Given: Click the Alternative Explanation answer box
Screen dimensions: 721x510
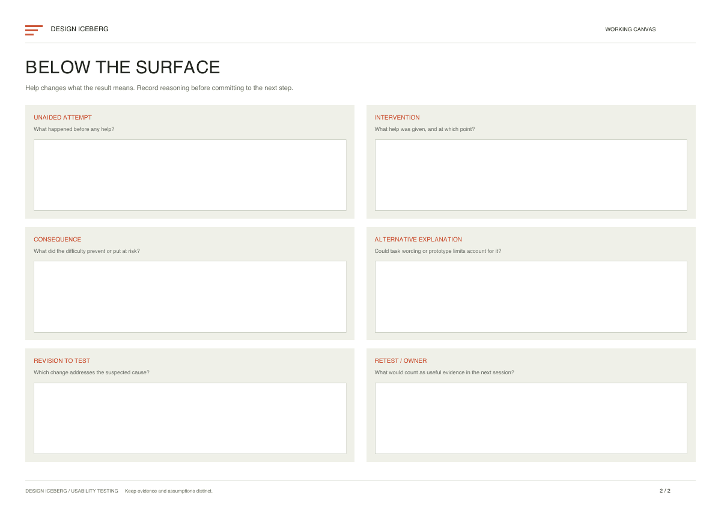Looking at the screenshot, I should [531, 297].
